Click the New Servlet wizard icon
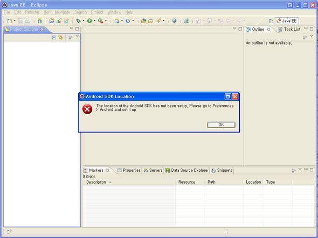This screenshot has height=238, width=318. pos(128,20)
